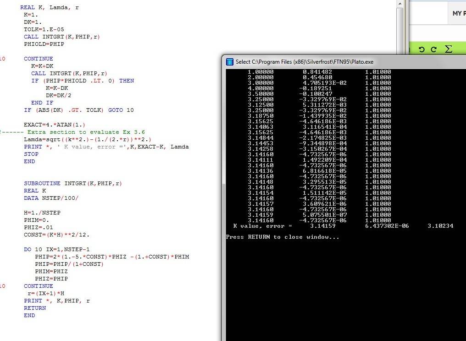Click the sigma summation icon
The height and width of the screenshot is (341, 466).
point(449,49)
